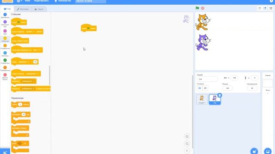Open the Редактировать menu
Screen dimensions: 275x154
pos(41,1)
